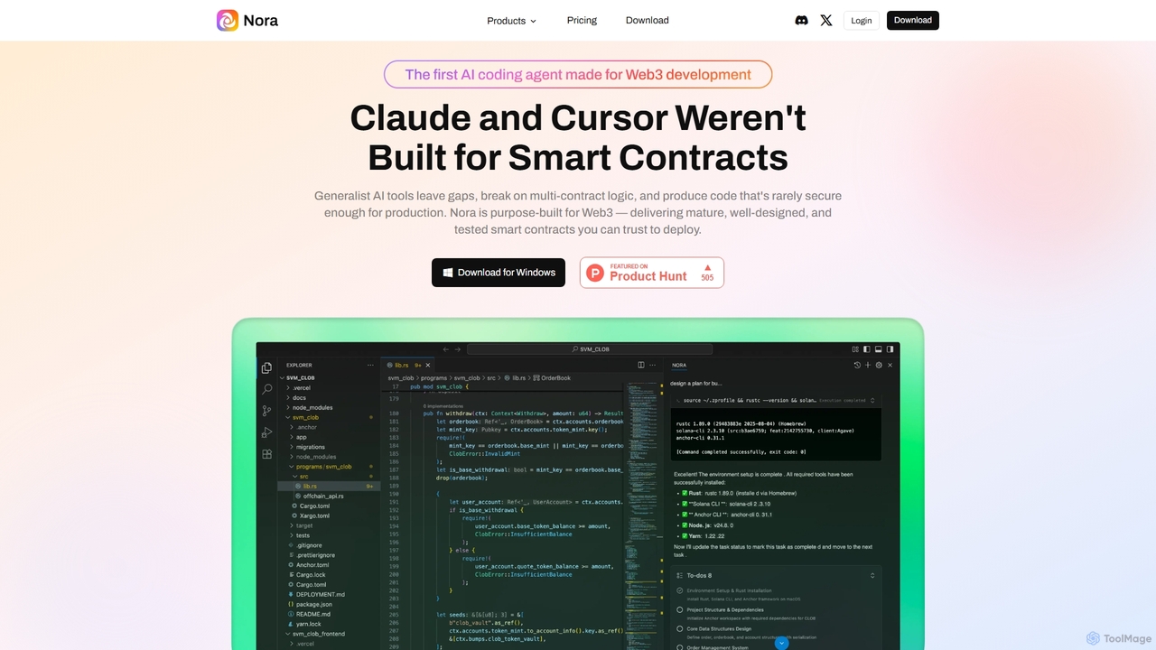The image size is (1156, 650).
Task: Click the blue scroll-to-bottom arrow button
Action: (782, 644)
